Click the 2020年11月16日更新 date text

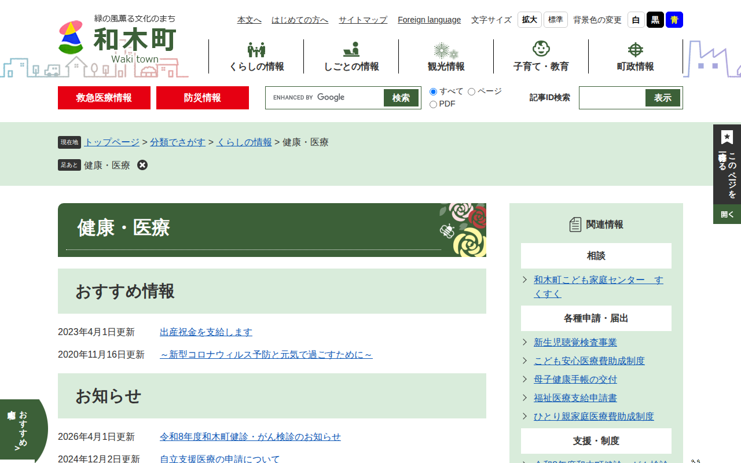pos(101,354)
